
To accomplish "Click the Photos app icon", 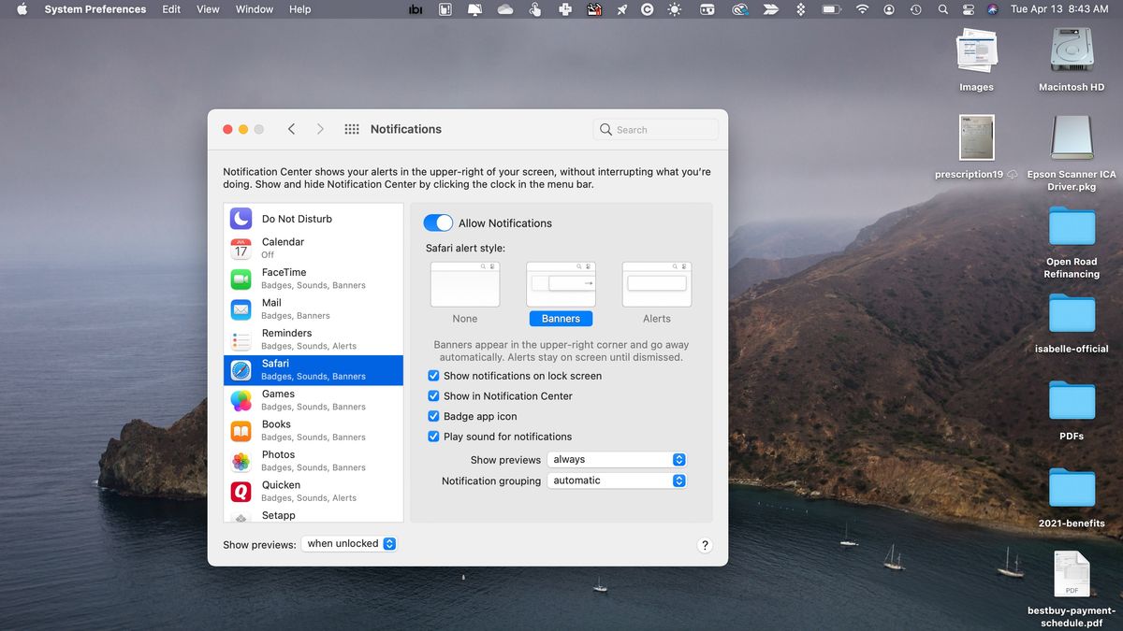I will 241,461.
